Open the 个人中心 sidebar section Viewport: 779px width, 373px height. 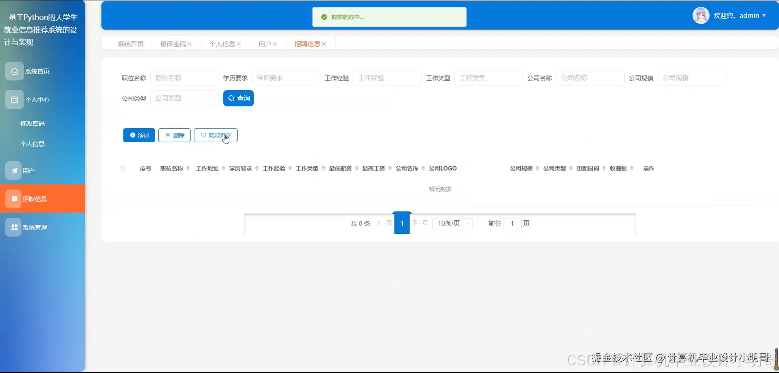point(37,99)
